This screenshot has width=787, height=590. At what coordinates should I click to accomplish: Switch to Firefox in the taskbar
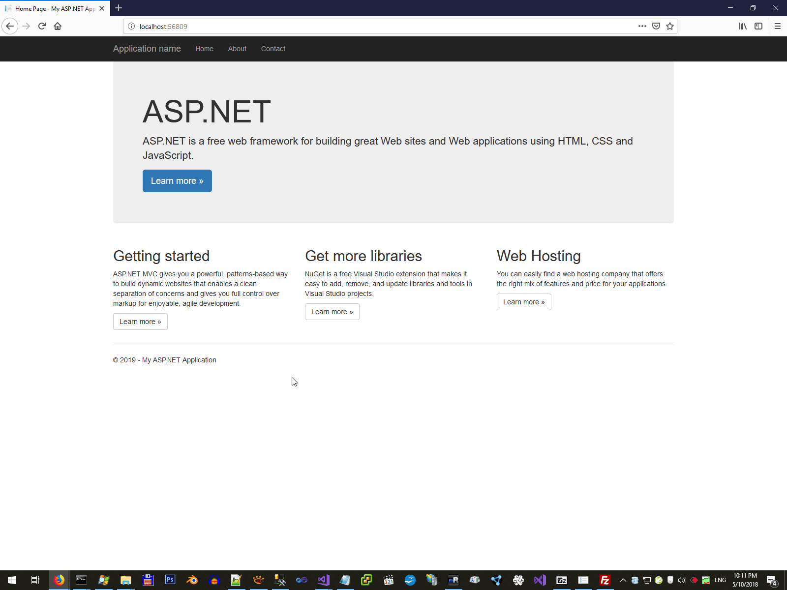[59, 580]
